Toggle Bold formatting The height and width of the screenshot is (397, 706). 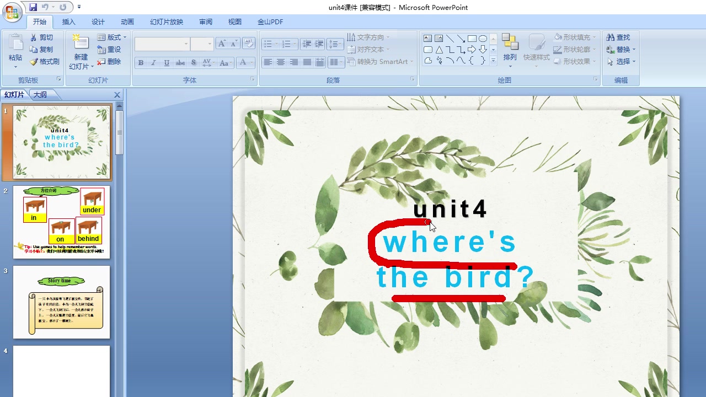tap(141, 63)
